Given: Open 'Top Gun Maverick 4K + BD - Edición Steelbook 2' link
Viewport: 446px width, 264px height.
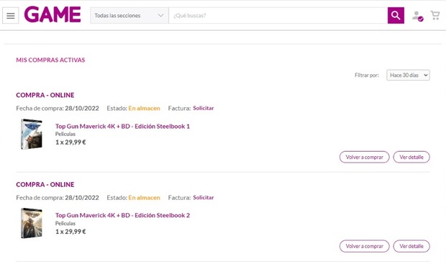Looking at the screenshot, I should point(122,215).
